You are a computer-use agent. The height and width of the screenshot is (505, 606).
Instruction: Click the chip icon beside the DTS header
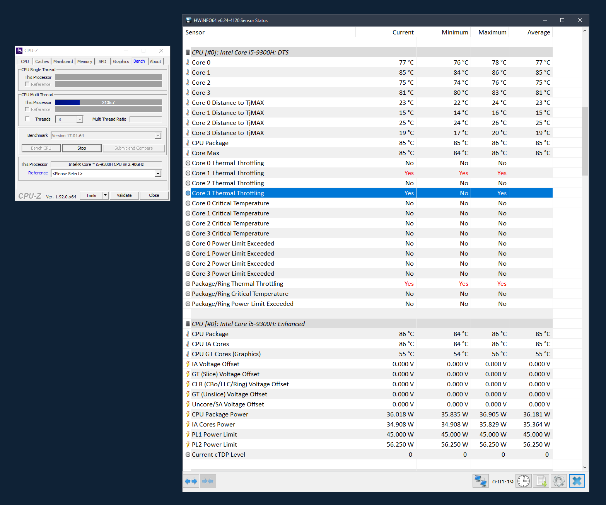(x=188, y=53)
